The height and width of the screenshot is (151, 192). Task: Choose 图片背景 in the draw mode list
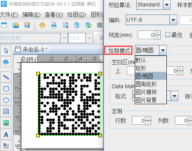[151, 100]
